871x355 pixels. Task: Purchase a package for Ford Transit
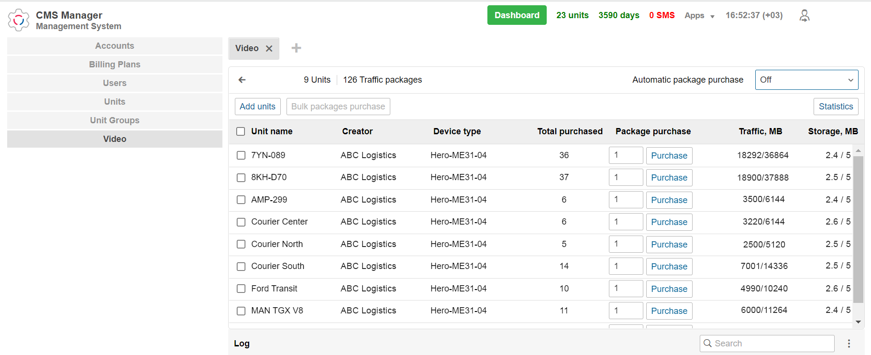click(x=669, y=289)
